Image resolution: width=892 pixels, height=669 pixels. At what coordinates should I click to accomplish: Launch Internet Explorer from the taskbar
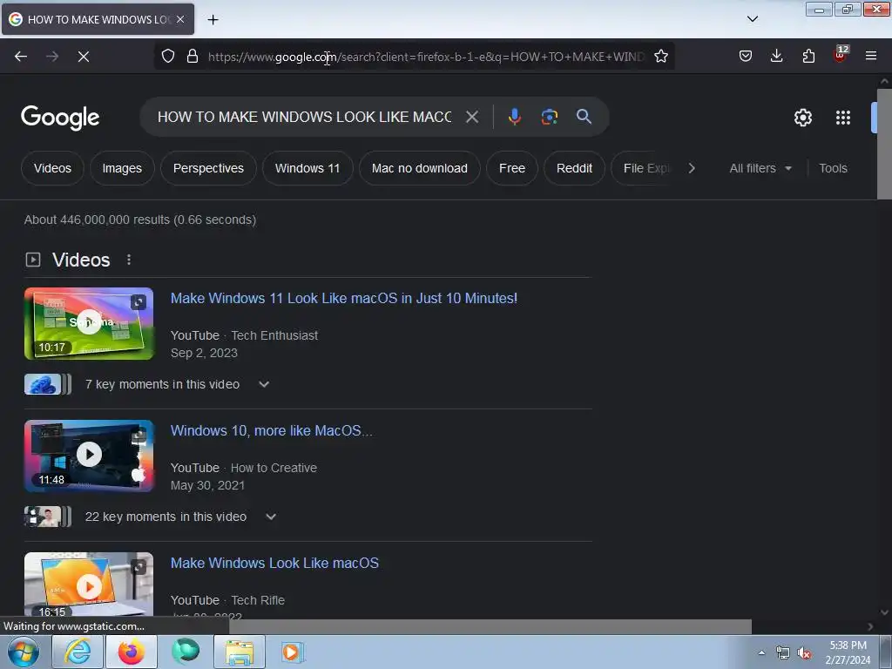coord(78,652)
